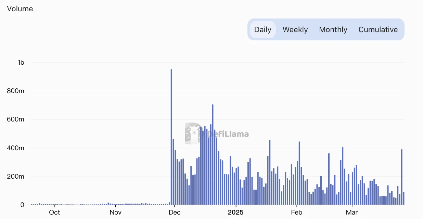Viewport: 423px width, 219px height.
Task: Click the Oct label on the x-axis
Action: pos(54,212)
